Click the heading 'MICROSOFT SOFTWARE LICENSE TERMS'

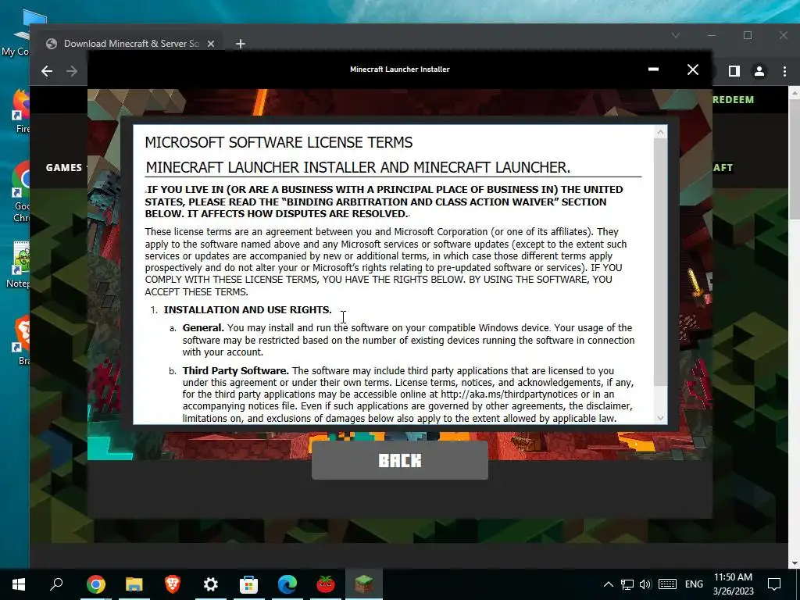point(279,142)
